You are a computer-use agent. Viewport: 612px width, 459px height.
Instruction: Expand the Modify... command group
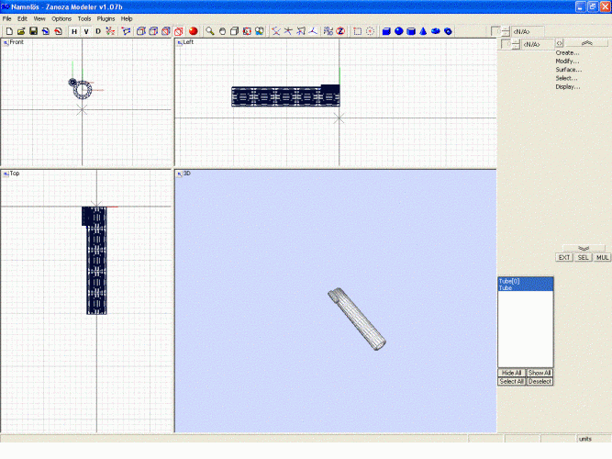tap(567, 62)
